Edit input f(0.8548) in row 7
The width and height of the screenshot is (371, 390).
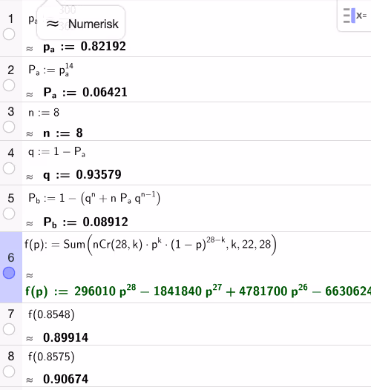pos(51,314)
